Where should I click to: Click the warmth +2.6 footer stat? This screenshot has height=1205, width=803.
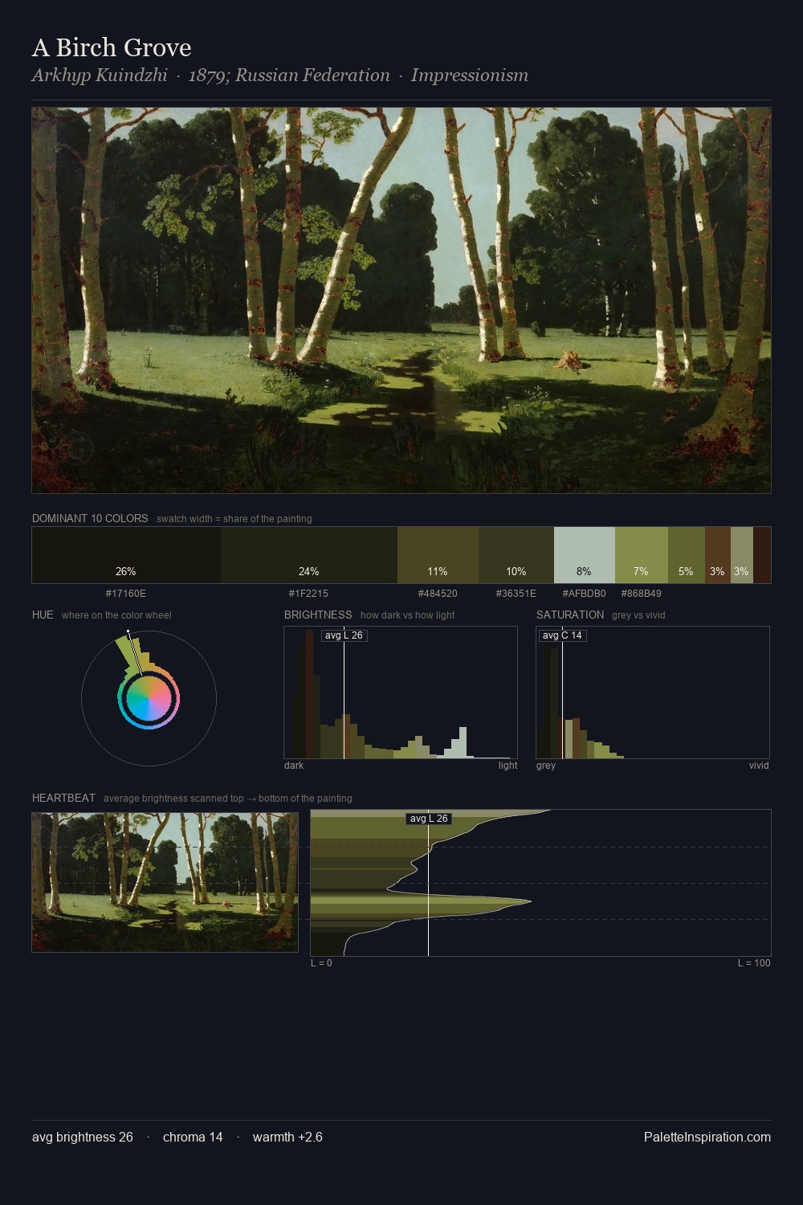click(287, 1138)
